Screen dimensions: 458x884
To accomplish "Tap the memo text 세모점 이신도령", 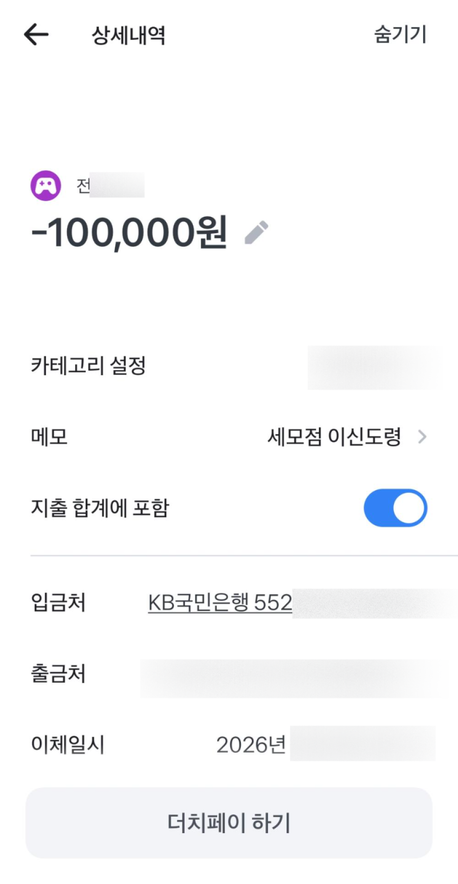I will (x=334, y=437).
